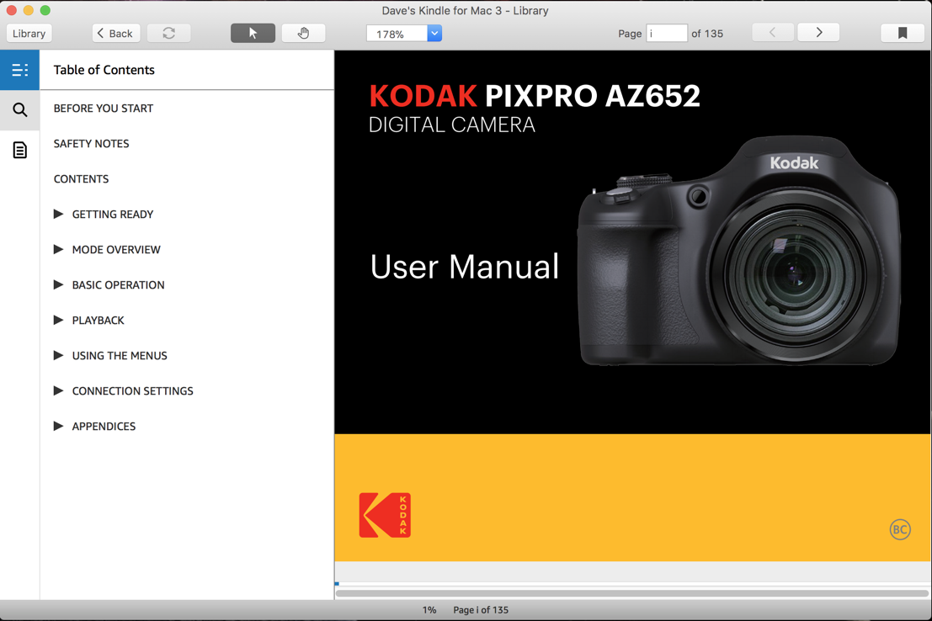This screenshot has width=932, height=621.
Task: Click the sync refresh arrows icon
Action: pos(169,34)
